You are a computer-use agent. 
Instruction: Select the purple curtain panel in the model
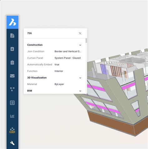(103, 69)
